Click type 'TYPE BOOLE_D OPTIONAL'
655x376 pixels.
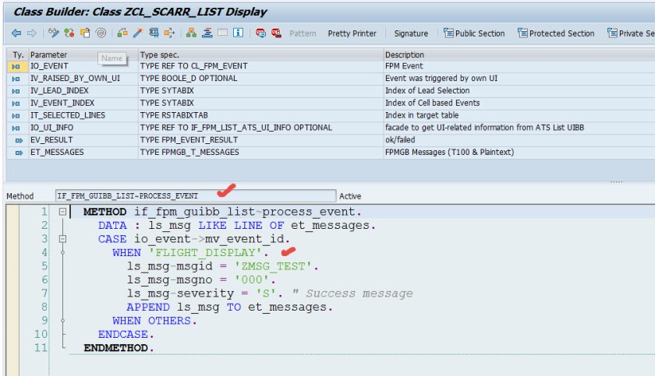[189, 79]
